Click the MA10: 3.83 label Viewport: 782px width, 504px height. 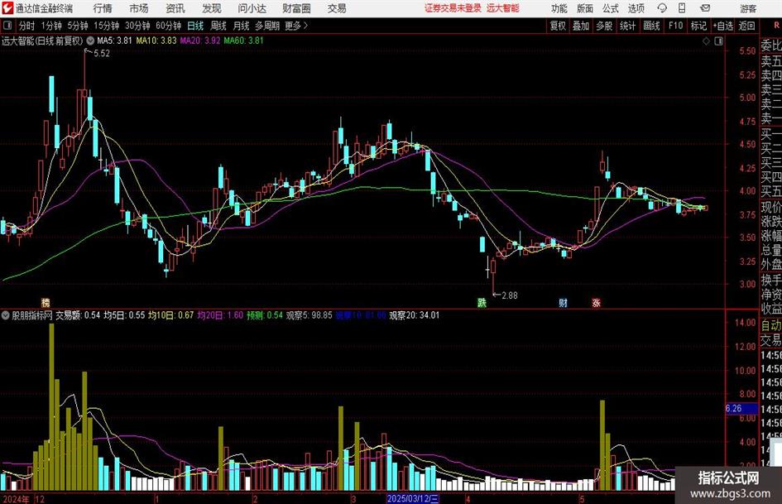pyautogui.click(x=156, y=41)
